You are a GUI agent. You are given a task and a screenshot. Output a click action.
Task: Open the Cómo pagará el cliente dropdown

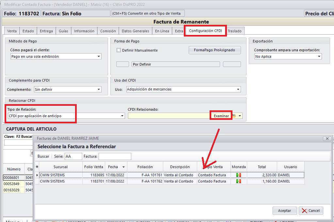99,56
